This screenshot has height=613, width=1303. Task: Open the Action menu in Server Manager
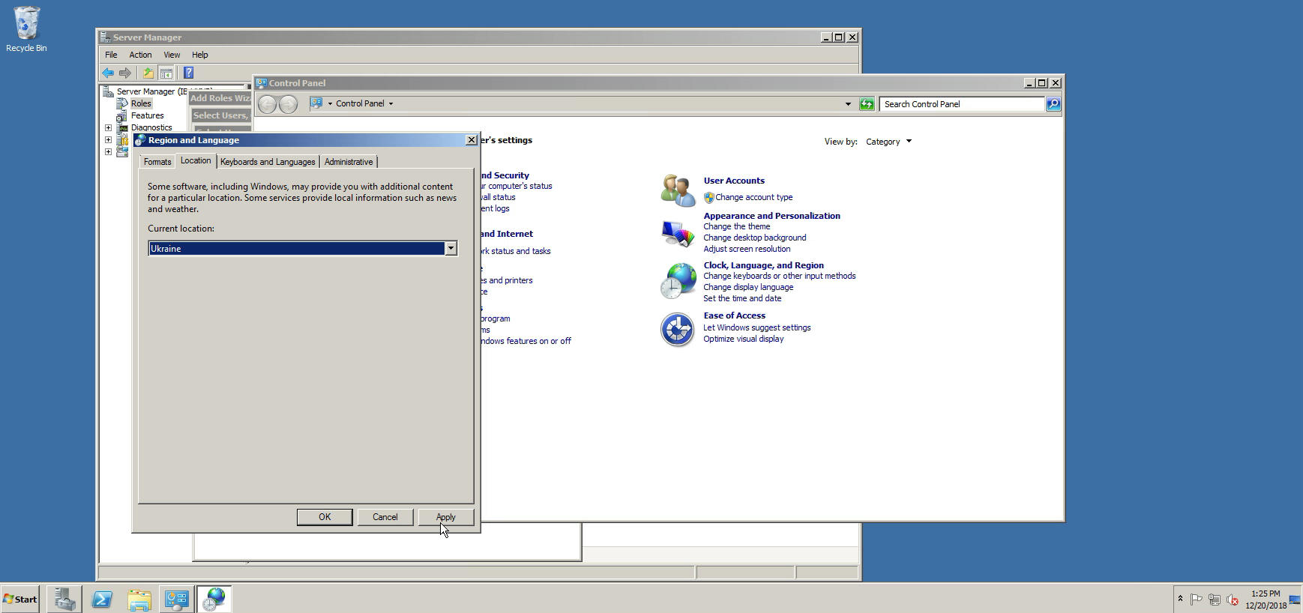(x=140, y=55)
